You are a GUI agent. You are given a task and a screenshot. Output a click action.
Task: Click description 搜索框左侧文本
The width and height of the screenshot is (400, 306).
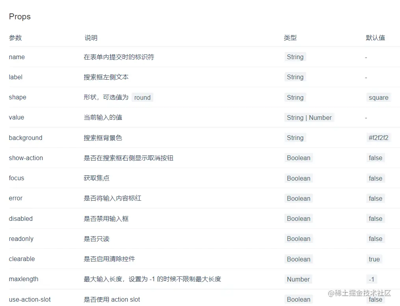(106, 77)
